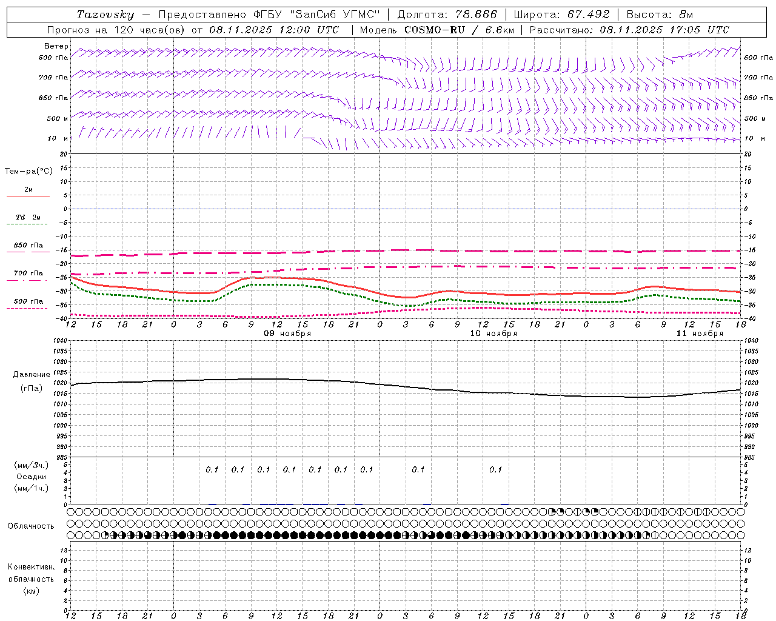Click the Ветер wind panel label
Image resolution: width=776 pixels, height=621 pixels.
[56, 46]
